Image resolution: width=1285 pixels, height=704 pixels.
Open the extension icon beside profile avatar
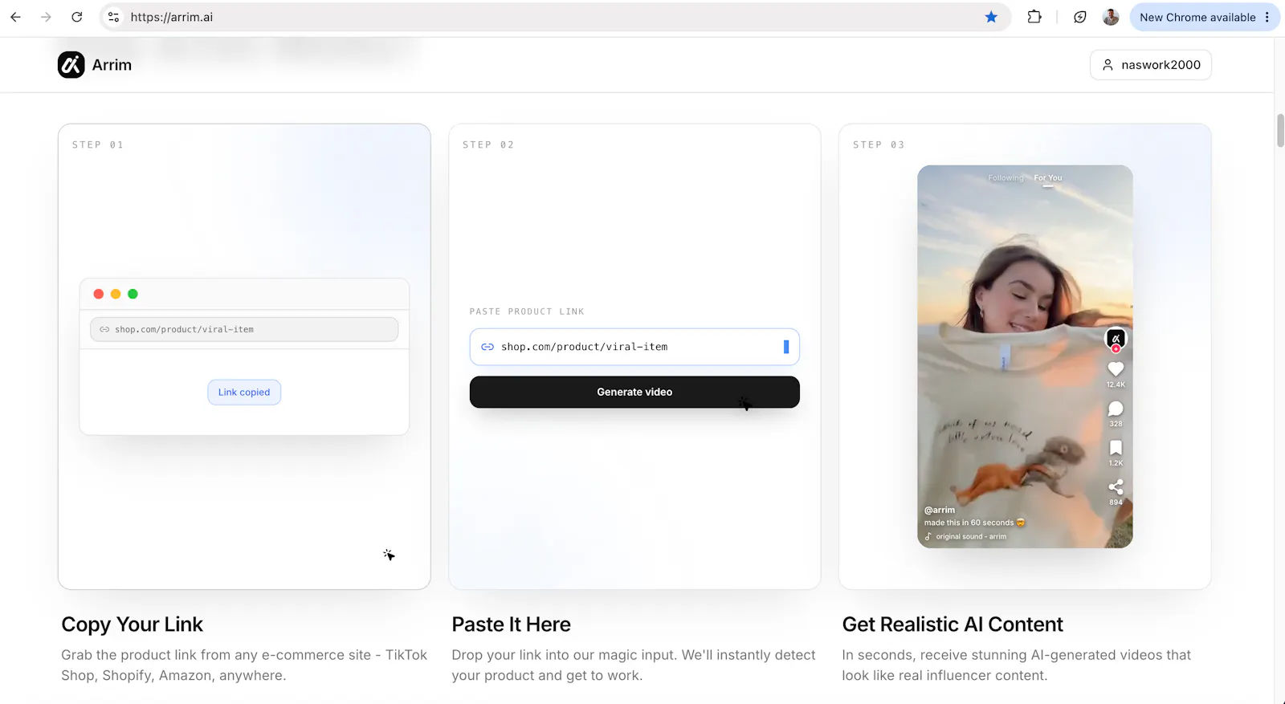tap(1080, 17)
